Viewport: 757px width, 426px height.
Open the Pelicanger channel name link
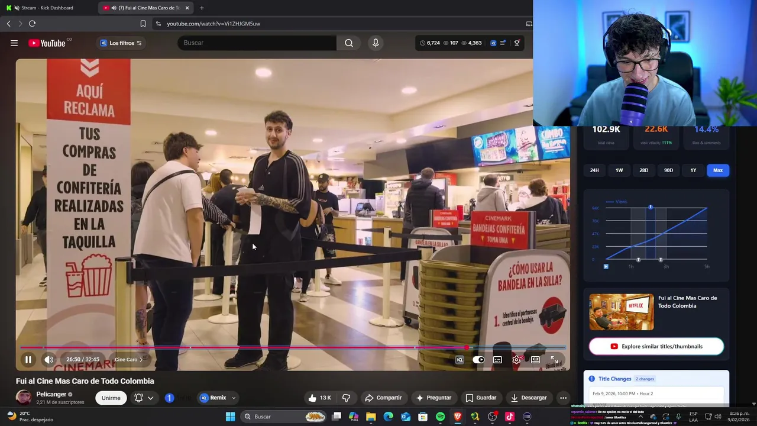(51, 394)
